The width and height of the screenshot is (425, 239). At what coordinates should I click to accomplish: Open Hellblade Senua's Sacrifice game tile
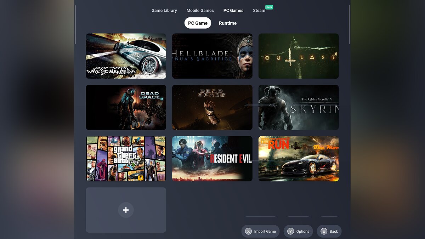tap(212, 56)
